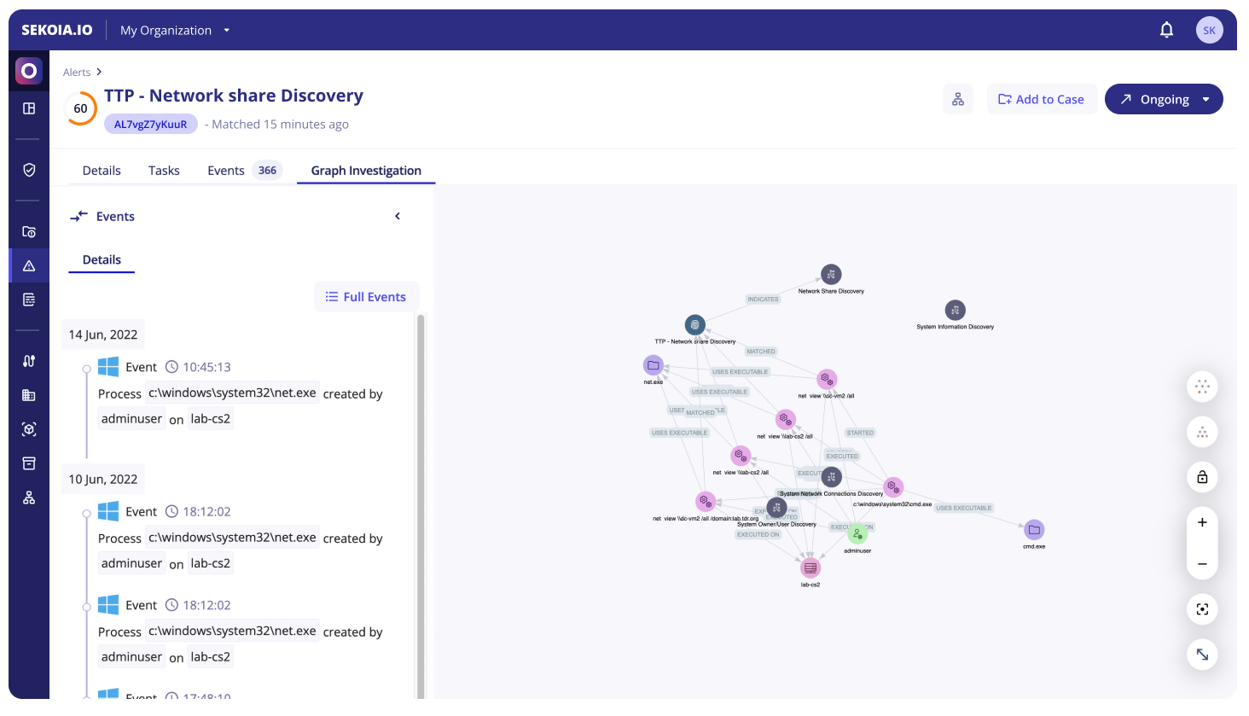Open the My Organization dropdown

(x=175, y=30)
